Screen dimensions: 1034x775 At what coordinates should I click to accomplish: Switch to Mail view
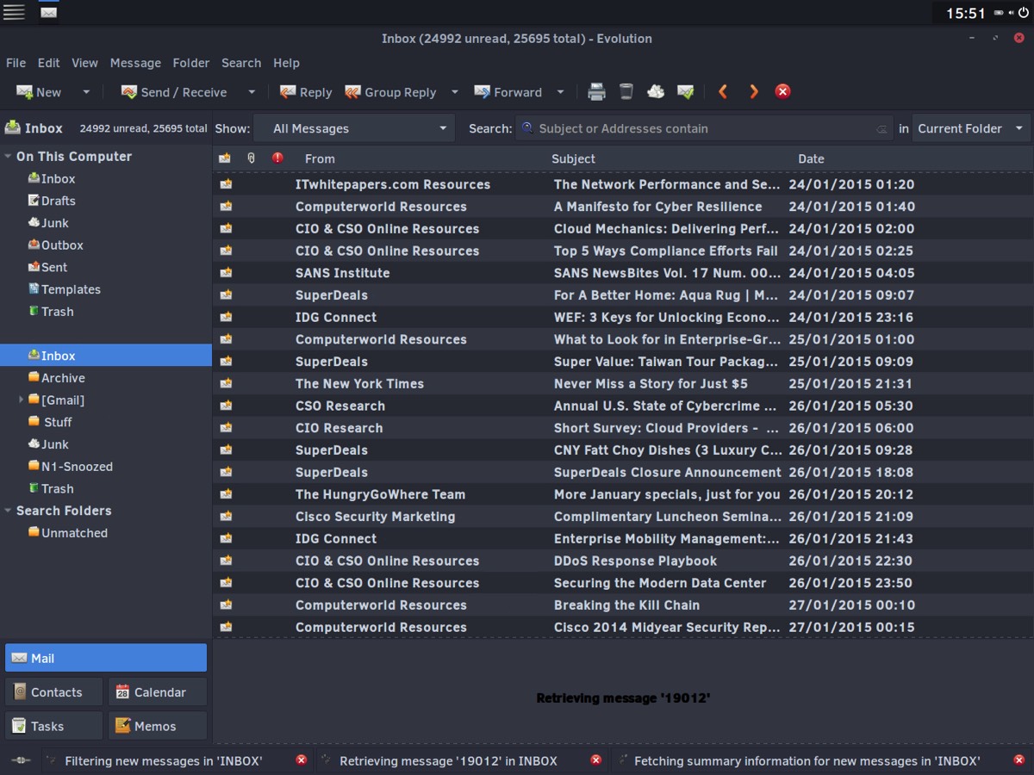point(106,658)
